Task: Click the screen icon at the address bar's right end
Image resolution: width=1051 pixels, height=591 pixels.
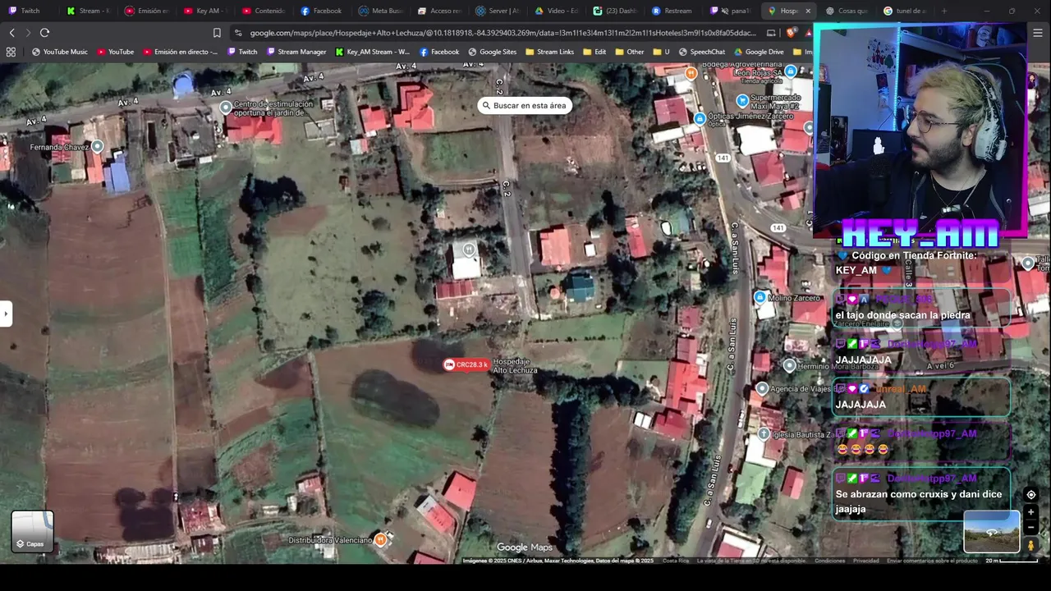Action: coord(771,33)
